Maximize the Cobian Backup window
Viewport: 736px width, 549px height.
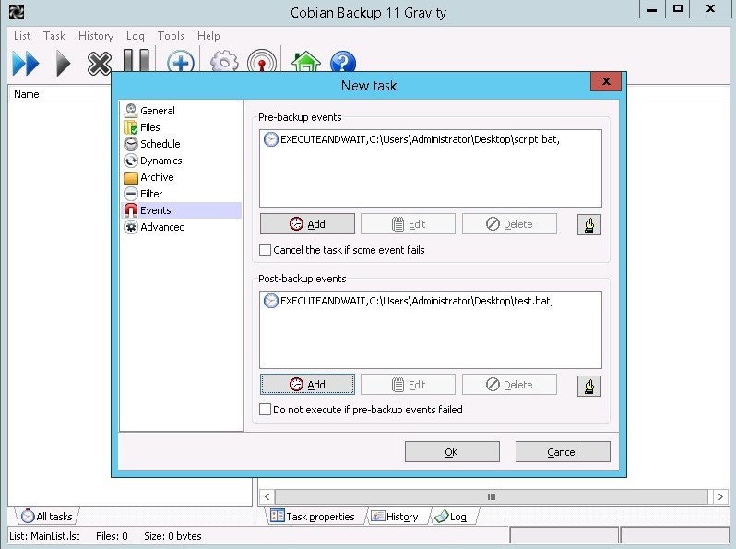[x=677, y=9]
